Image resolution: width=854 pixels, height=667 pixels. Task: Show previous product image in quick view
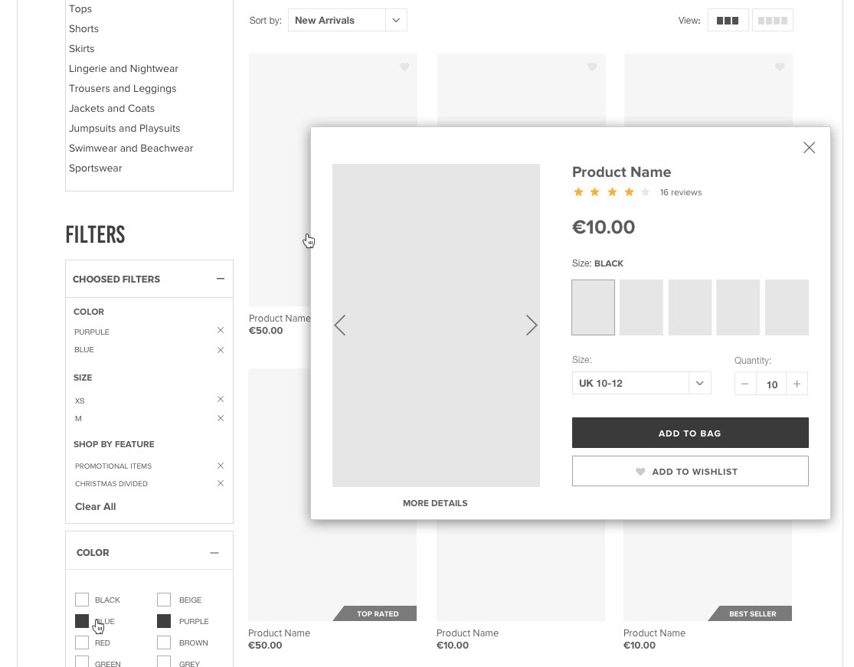340,325
